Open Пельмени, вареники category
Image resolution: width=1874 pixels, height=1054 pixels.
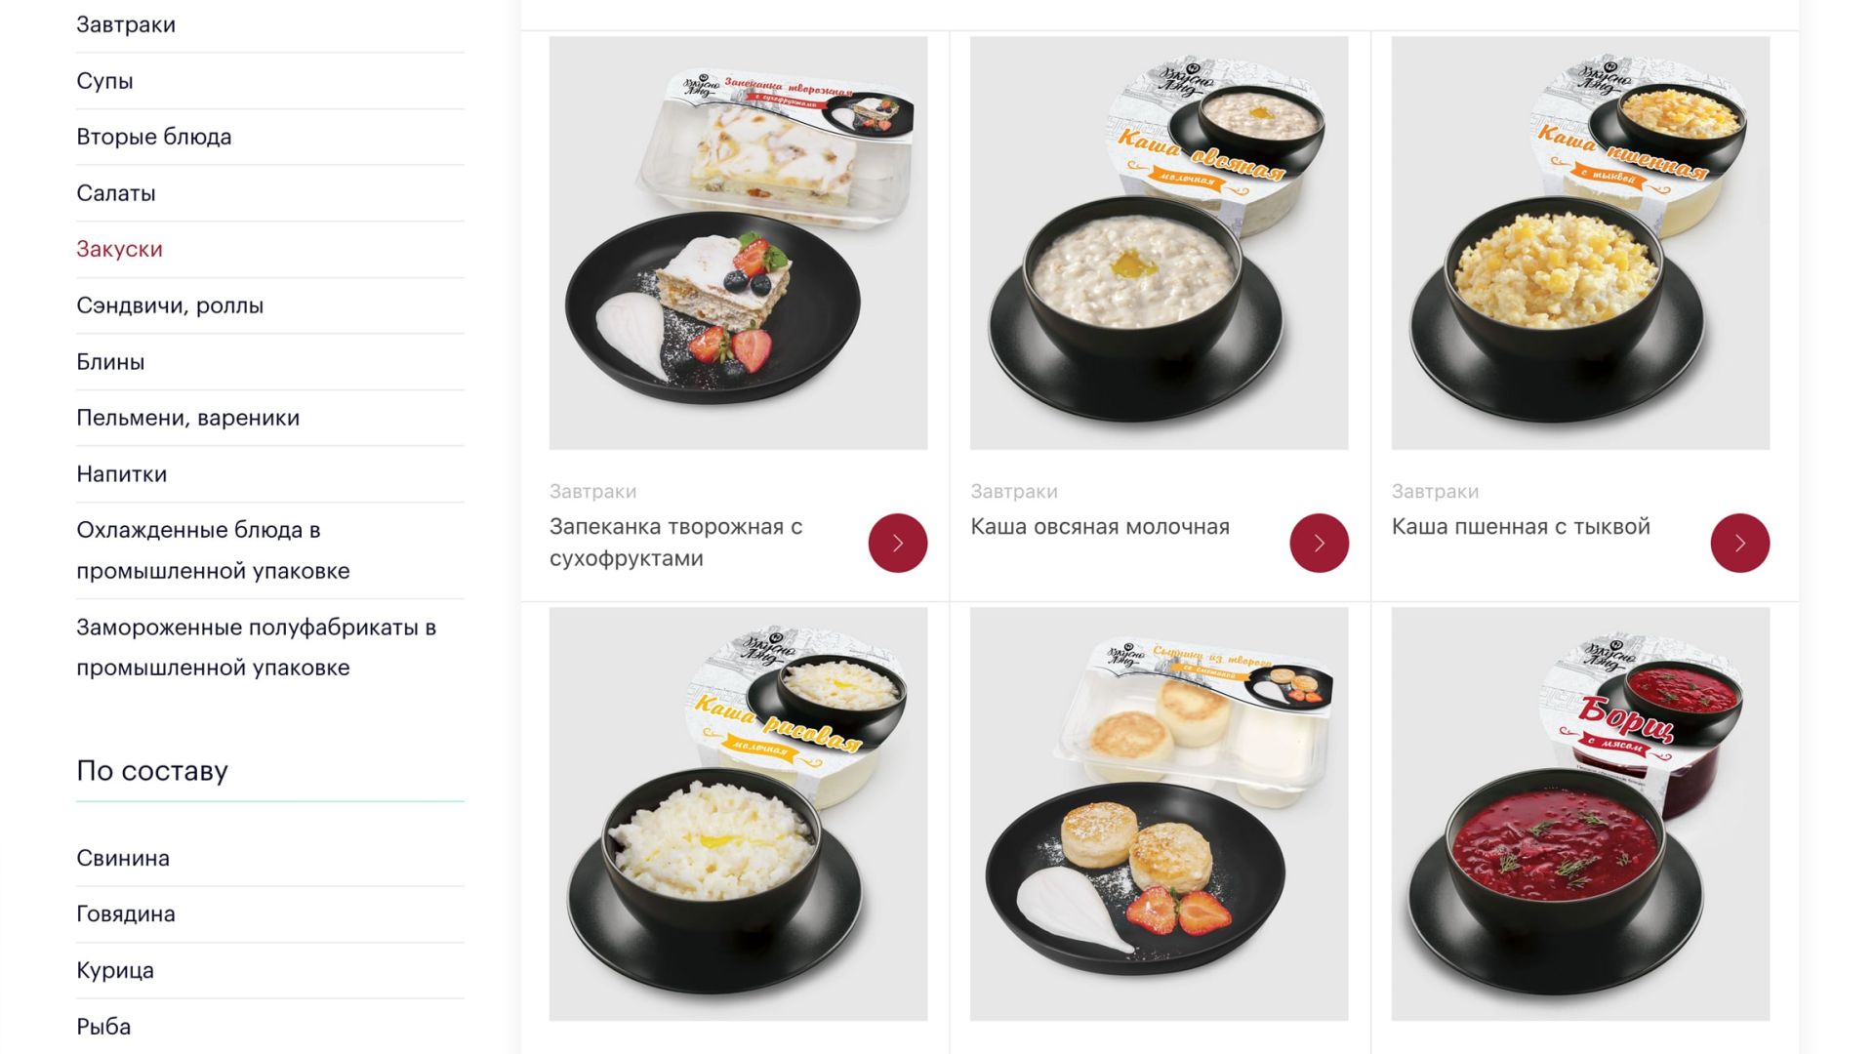coord(187,418)
